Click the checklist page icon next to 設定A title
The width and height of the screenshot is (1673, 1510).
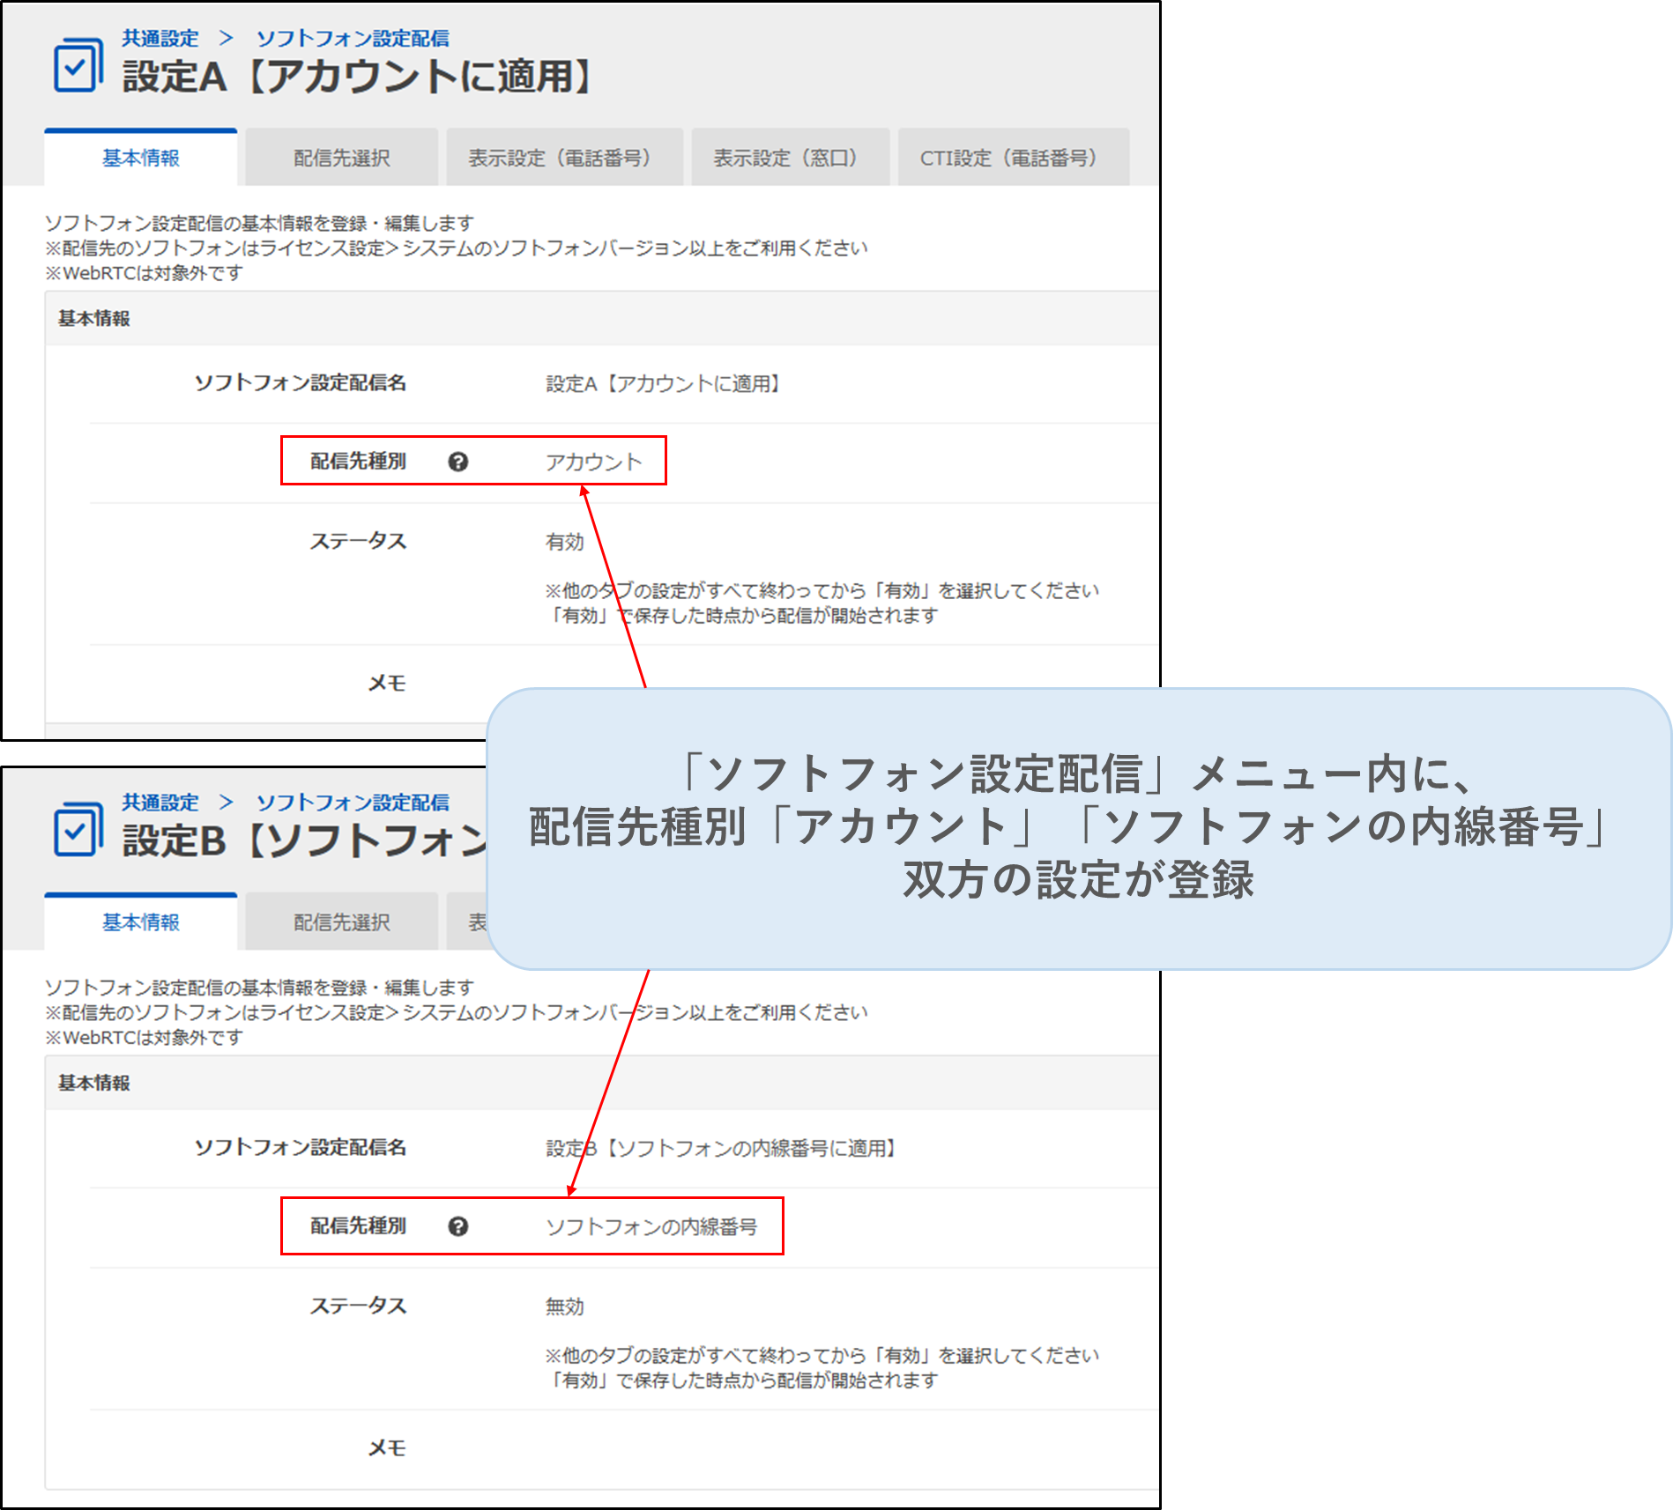[78, 65]
